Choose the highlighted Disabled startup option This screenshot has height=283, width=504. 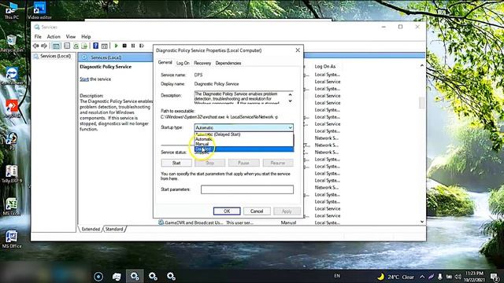(243, 149)
